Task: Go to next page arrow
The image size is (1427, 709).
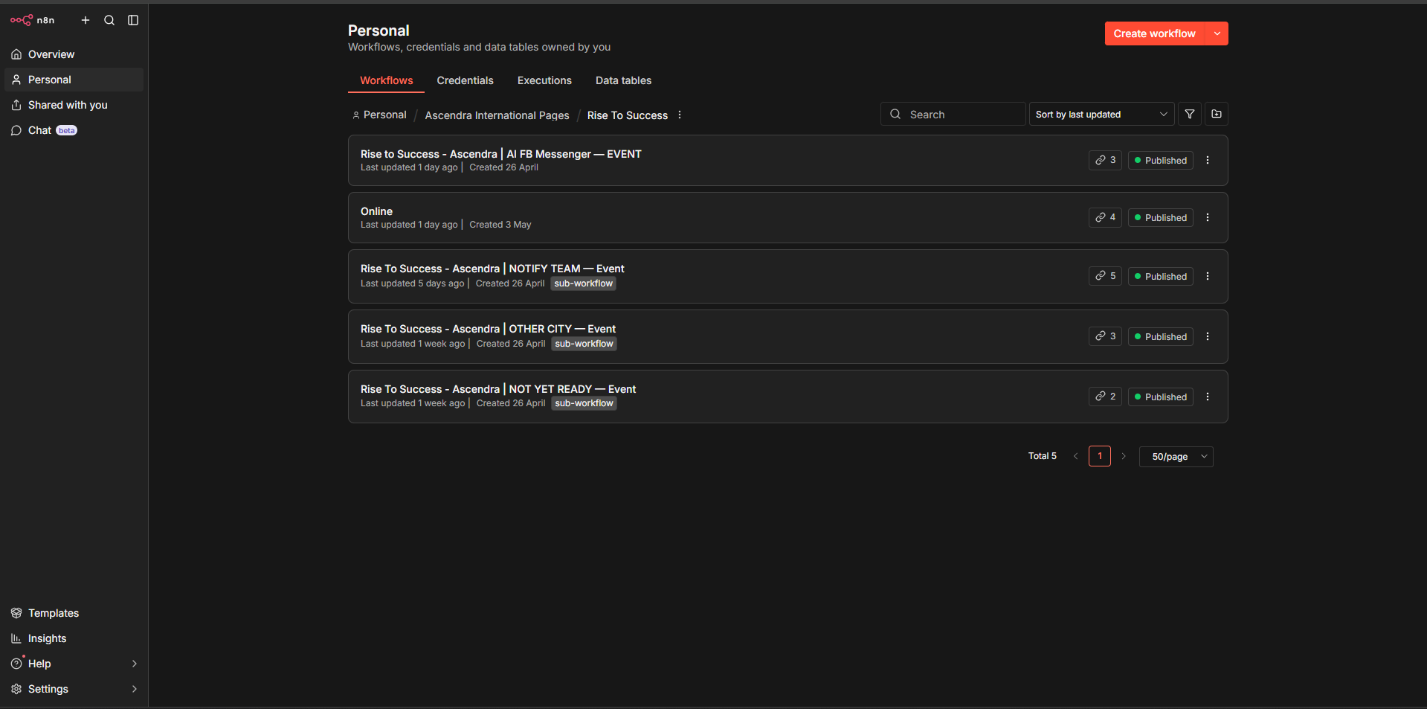Action: 1124,456
